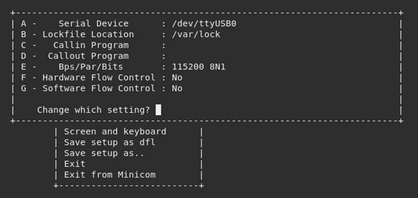Select Exit from Minicom entry
Screen dimensions: 418x198
point(110,175)
